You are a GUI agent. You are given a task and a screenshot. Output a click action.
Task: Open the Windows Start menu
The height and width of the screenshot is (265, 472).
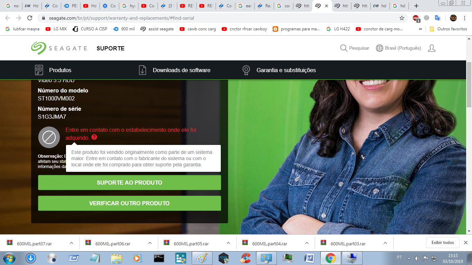click(9, 258)
